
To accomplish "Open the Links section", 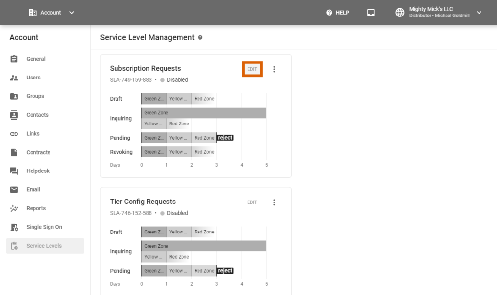I will (33, 133).
